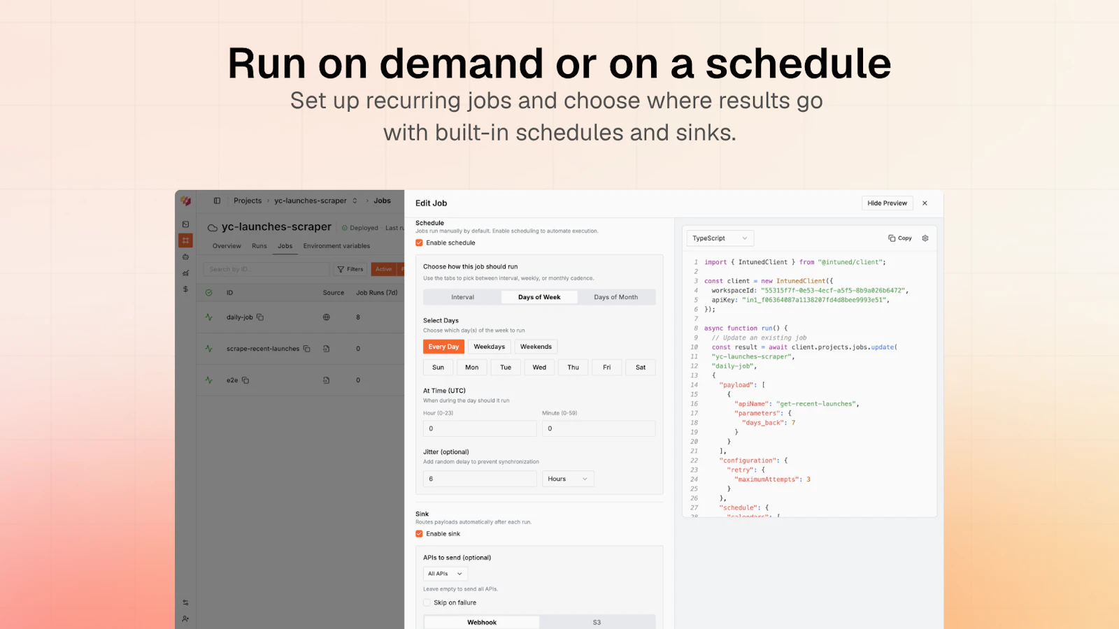Open the terminal icon in the left sidebar
Viewport: 1119px width, 629px height.
185,224
